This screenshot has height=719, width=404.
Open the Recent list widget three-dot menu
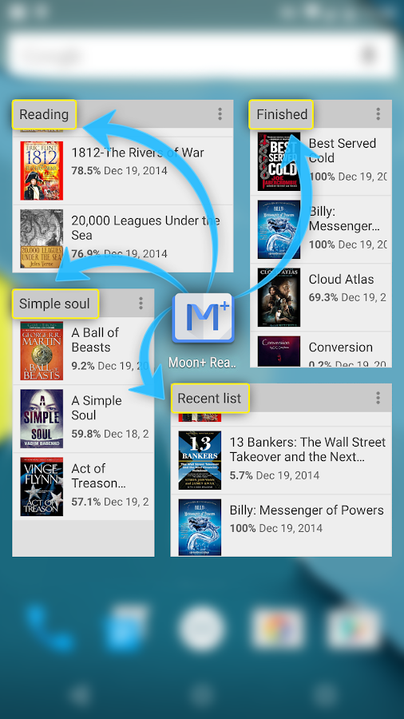pyautogui.click(x=378, y=398)
